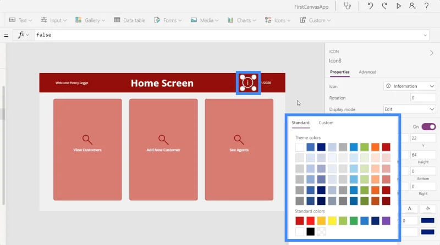The height and width of the screenshot is (245, 440).
Task: Open the Input insert menu
Action: 54,20
